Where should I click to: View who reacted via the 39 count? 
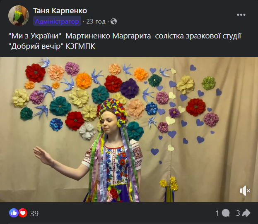coord(34,213)
